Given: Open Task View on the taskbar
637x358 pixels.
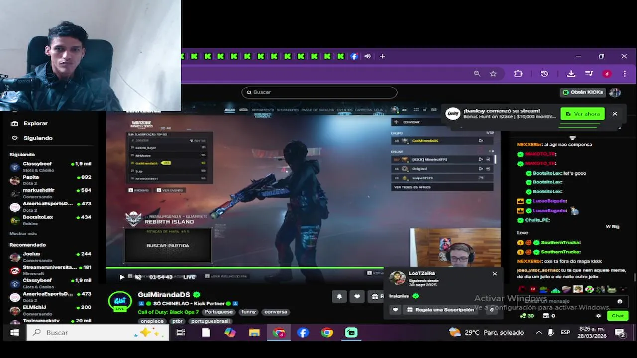Looking at the screenshot, I should [181, 332].
